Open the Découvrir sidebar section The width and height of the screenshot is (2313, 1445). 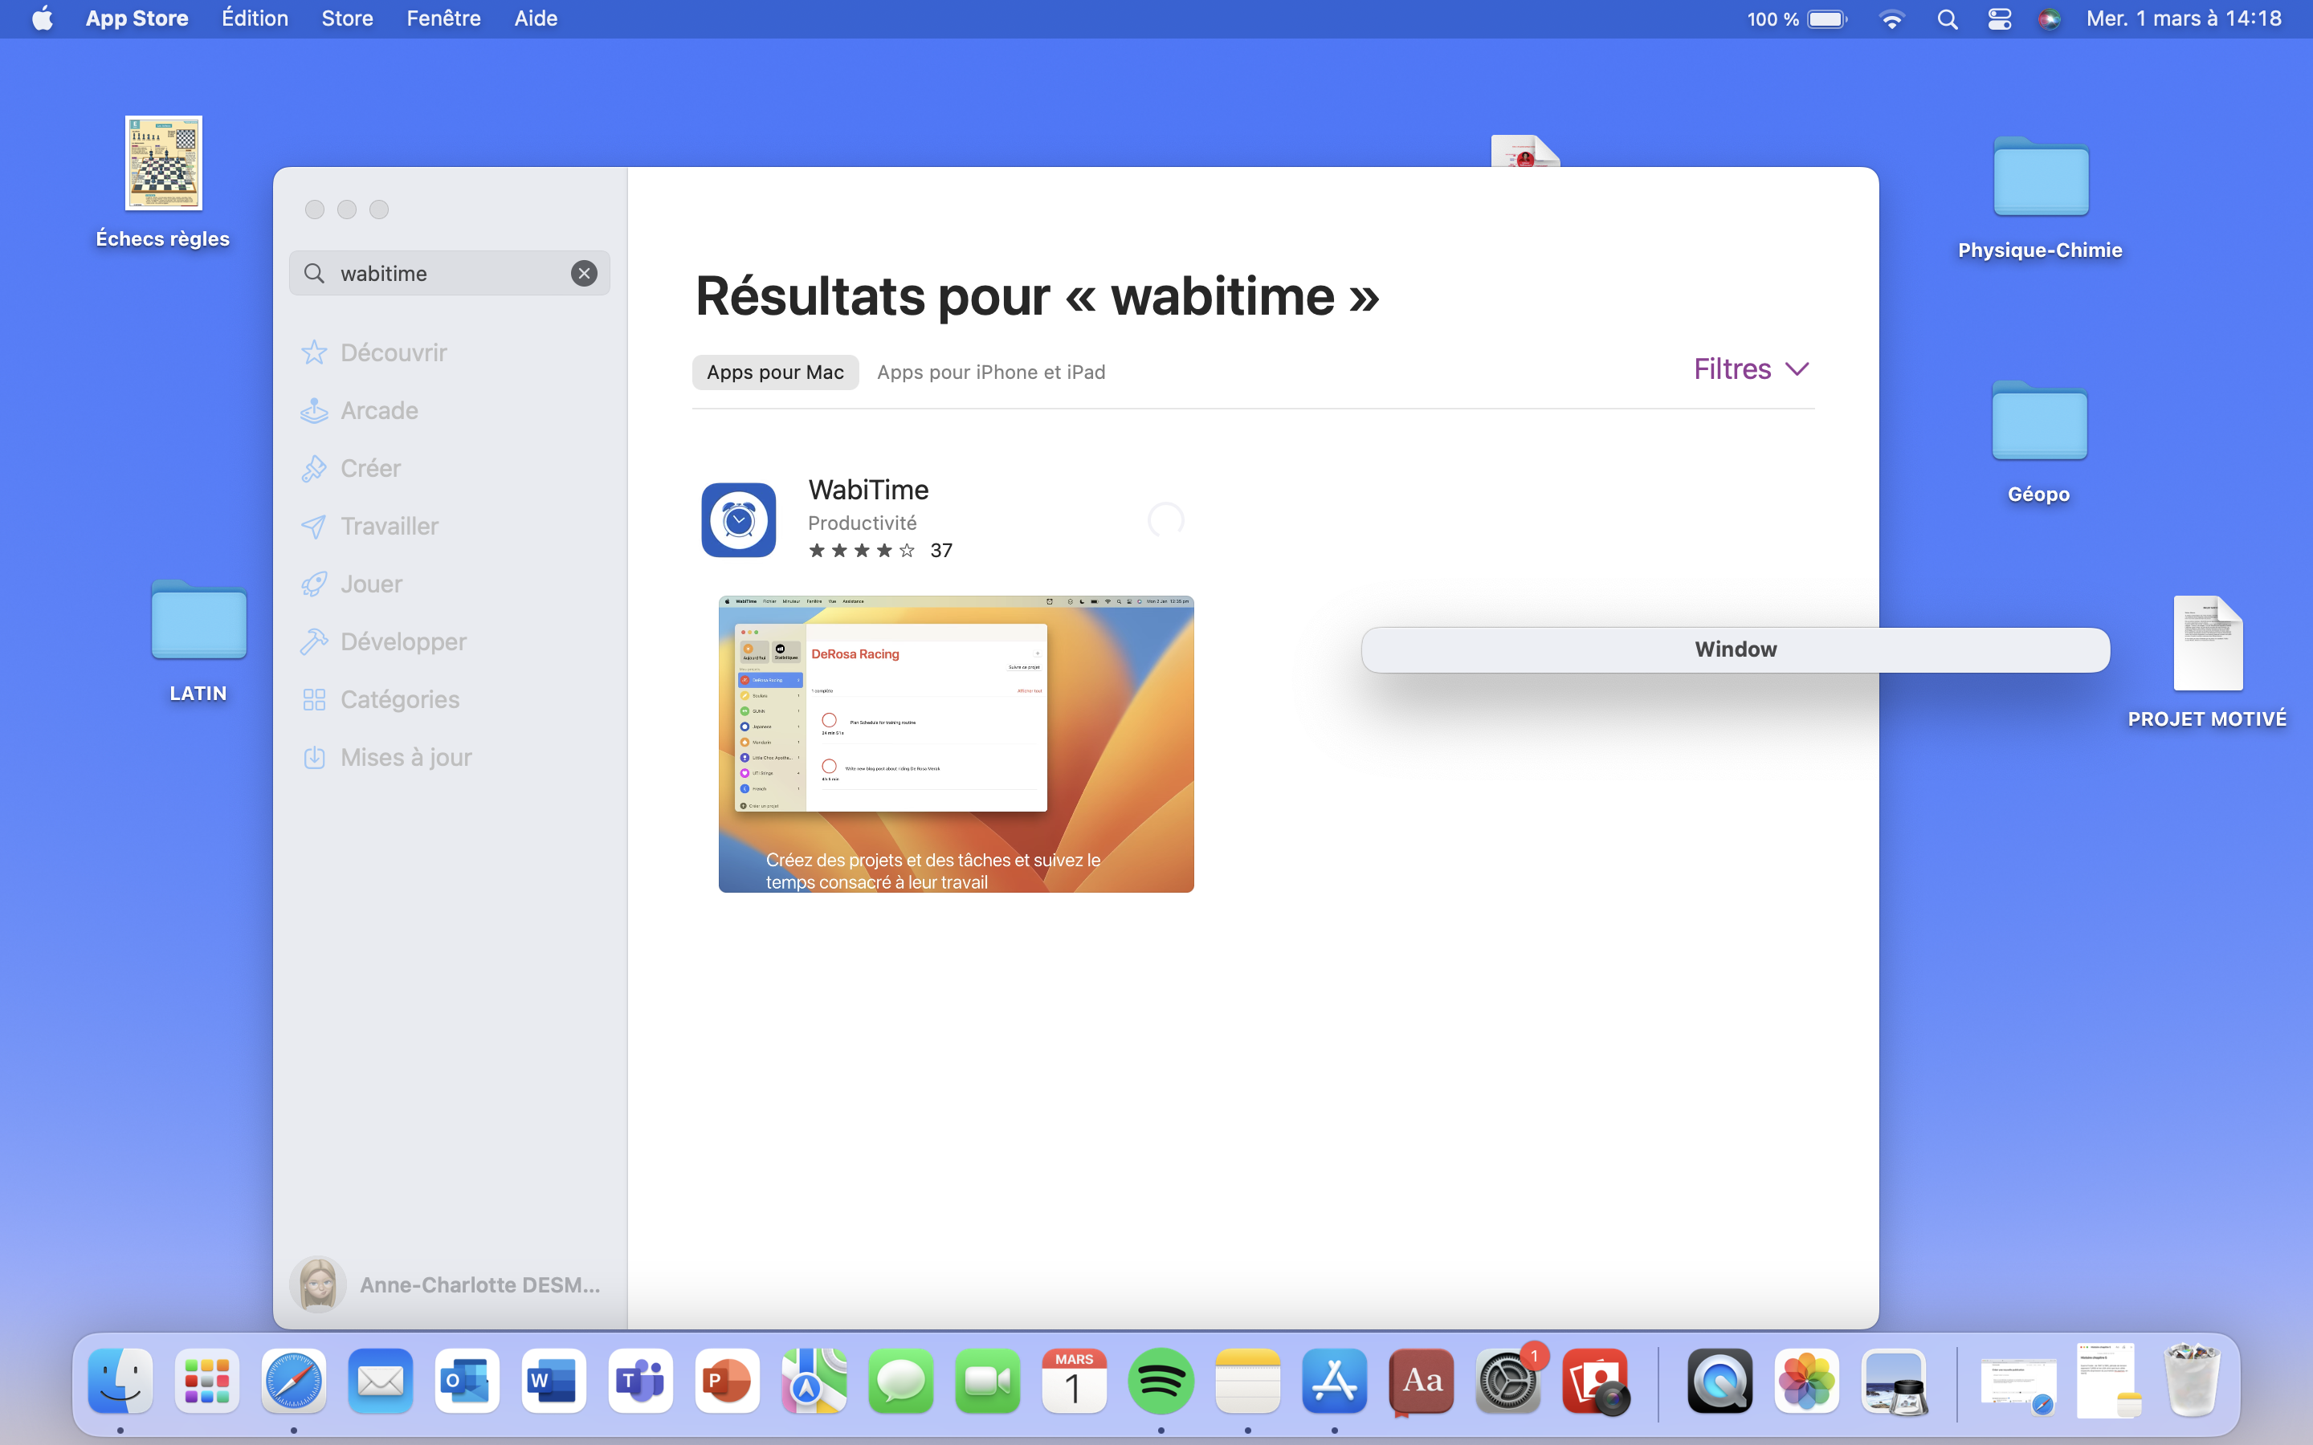coord(392,352)
